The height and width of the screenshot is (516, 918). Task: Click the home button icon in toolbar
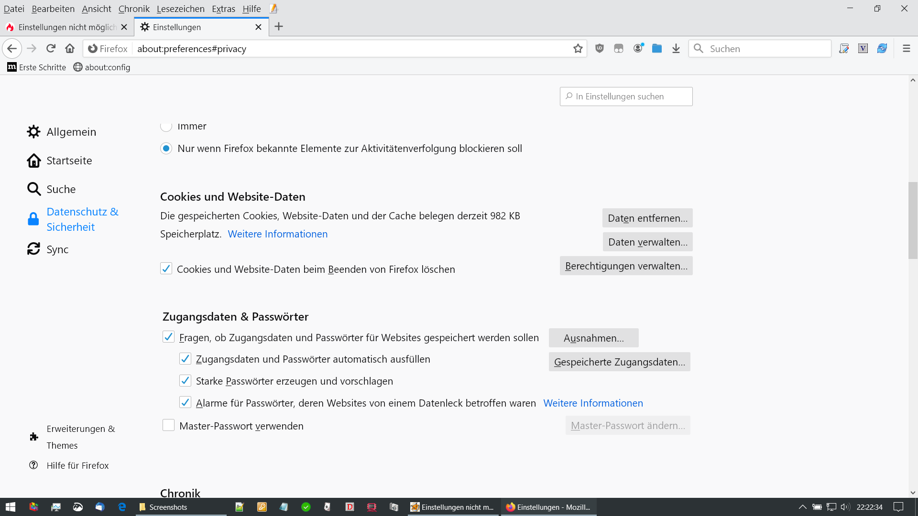click(70, 48)
